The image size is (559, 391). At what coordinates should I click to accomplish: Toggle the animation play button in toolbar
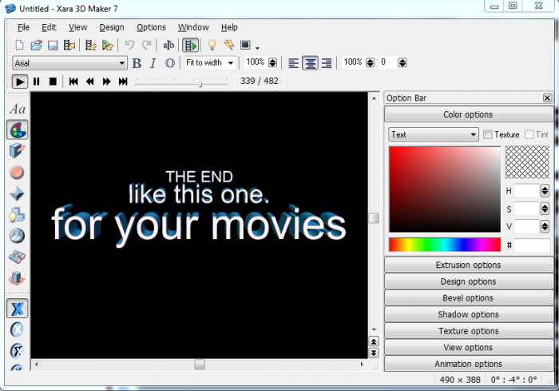(x=190, y=45)
